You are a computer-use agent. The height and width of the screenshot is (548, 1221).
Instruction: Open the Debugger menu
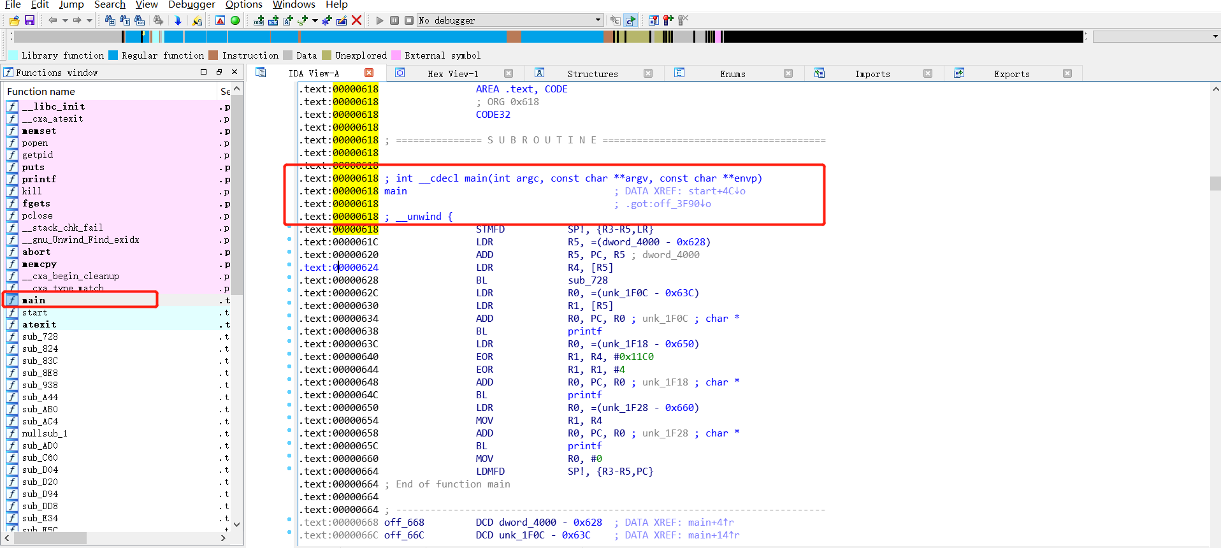point(191,4)
